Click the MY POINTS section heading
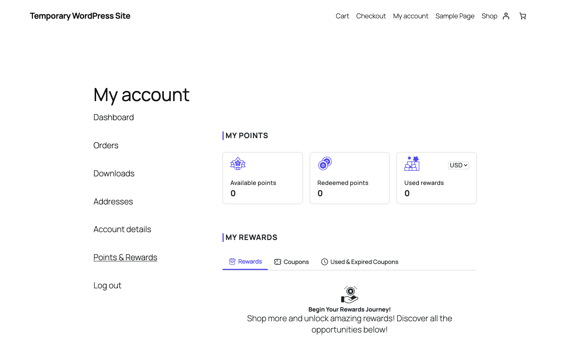Image resolution: width=561 pixels, height=337 pixels. (247, 136)
